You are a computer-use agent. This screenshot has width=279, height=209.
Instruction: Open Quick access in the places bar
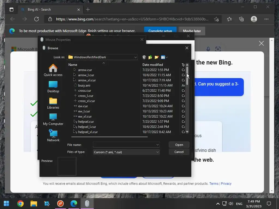(x=53, y=70)
